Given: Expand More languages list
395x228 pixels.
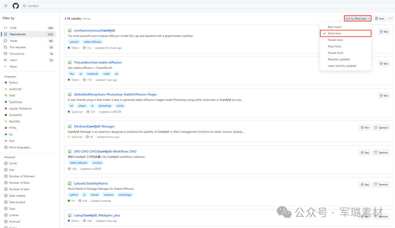Looking at the screenshot, I should (18, 148).
